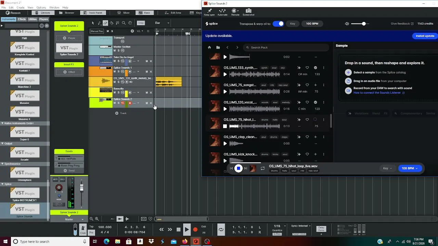The height and width of the screenshot is (246, 438).
Task: Mute the Basszilla track
Action: (x=115, y=92)
